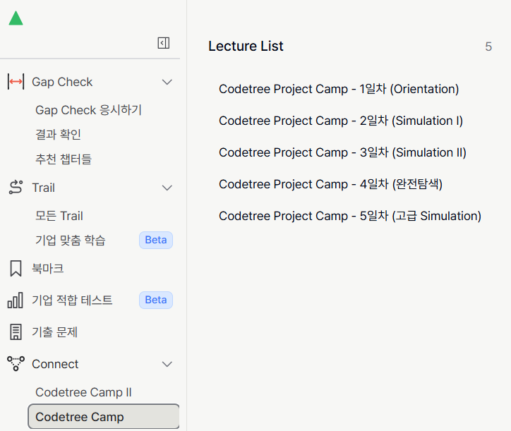This screenshot has width=511, height=431.
Task: Open the Gap Check menu label
Action: coord(62,82)
